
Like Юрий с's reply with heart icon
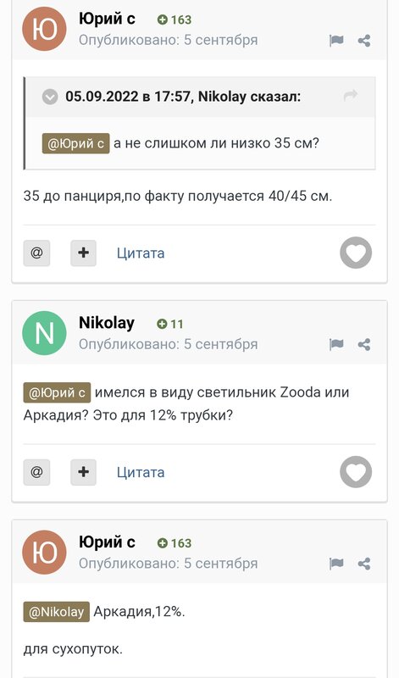click(356, 253)
